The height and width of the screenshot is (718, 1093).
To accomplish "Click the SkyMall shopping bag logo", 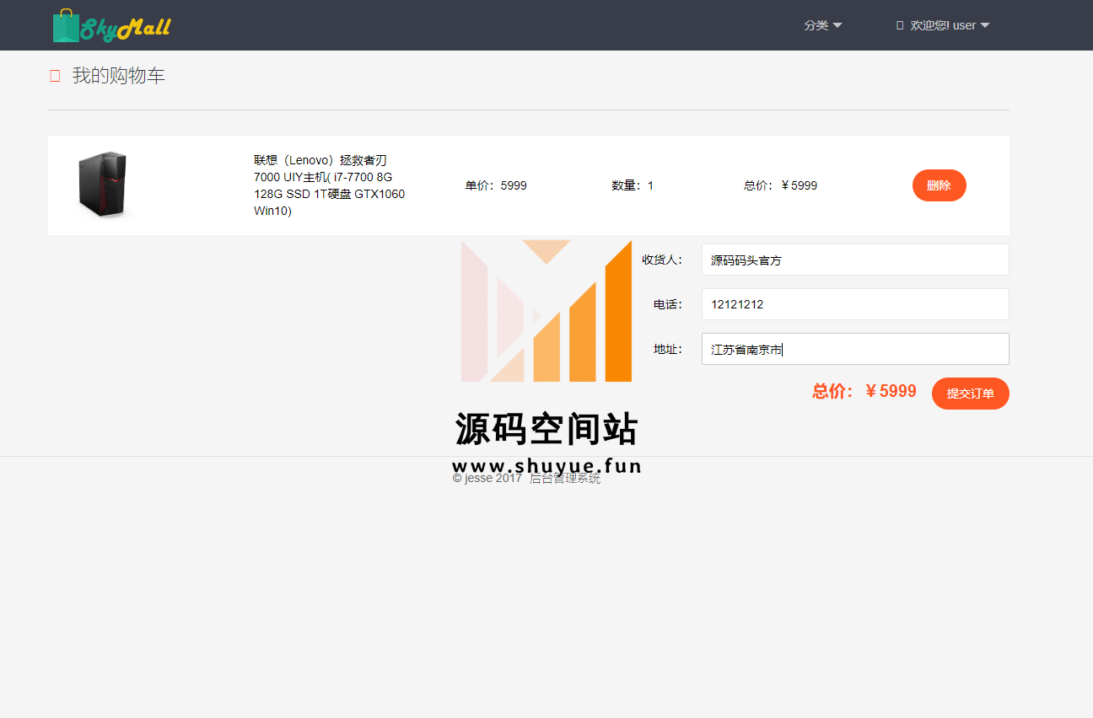I will click(x=110, y=26).
